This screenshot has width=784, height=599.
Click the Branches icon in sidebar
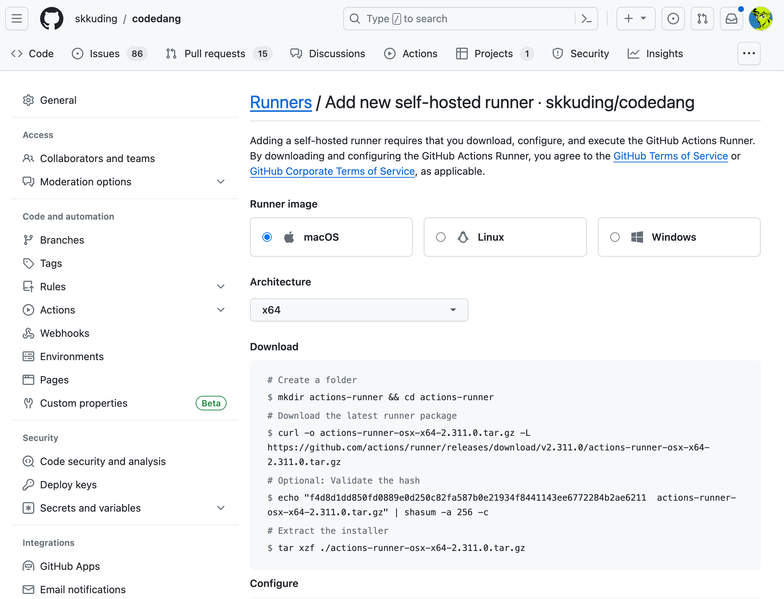click(x=28, y=240)
